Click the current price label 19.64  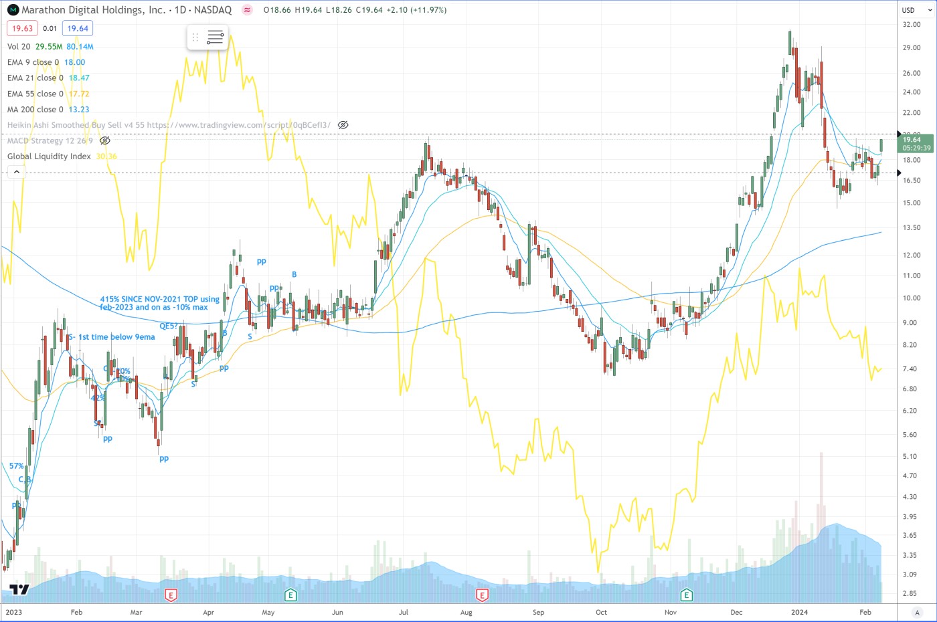916,144
